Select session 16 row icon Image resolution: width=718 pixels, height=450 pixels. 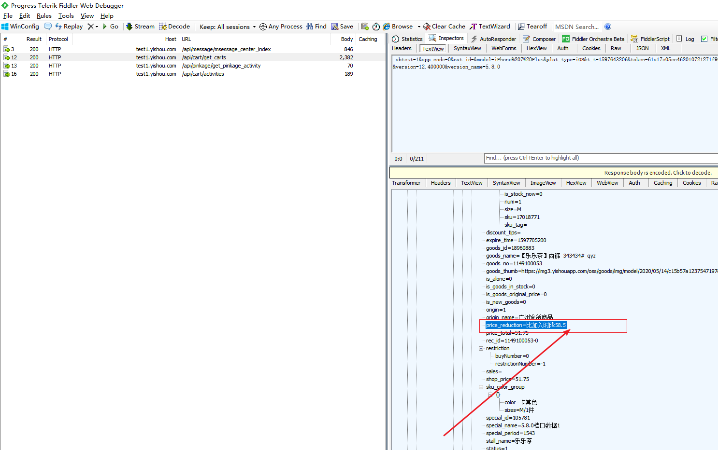pyautogui.click(x=7, y=74)
